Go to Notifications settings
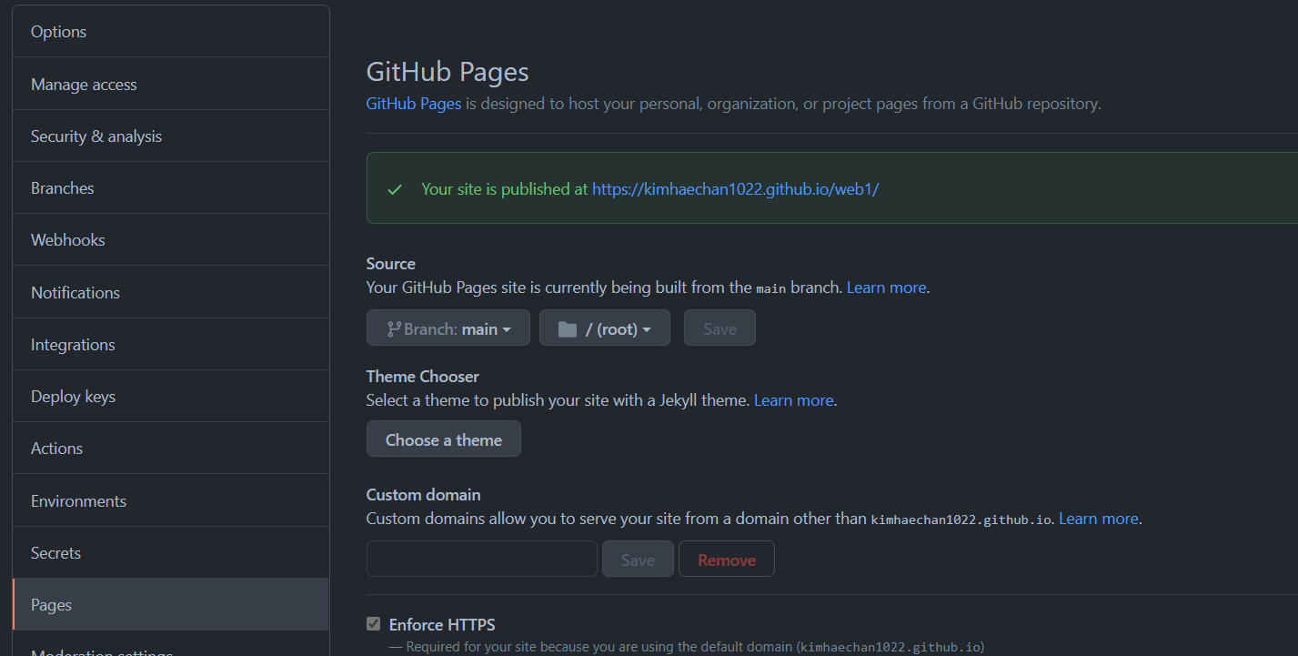The image size is (1298, 656). tap(170, 292)
